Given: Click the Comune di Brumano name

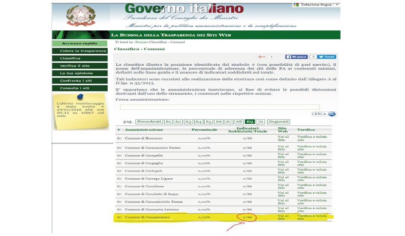Looking at the screenshot, I should pyautogui.click(x=143, y=138).
